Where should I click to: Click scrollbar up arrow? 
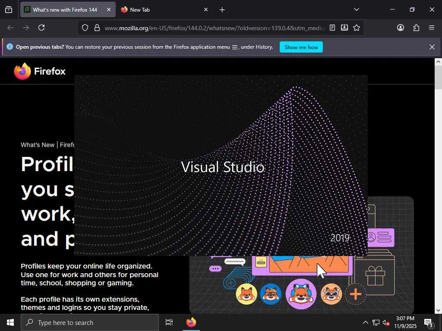(438, 62)
